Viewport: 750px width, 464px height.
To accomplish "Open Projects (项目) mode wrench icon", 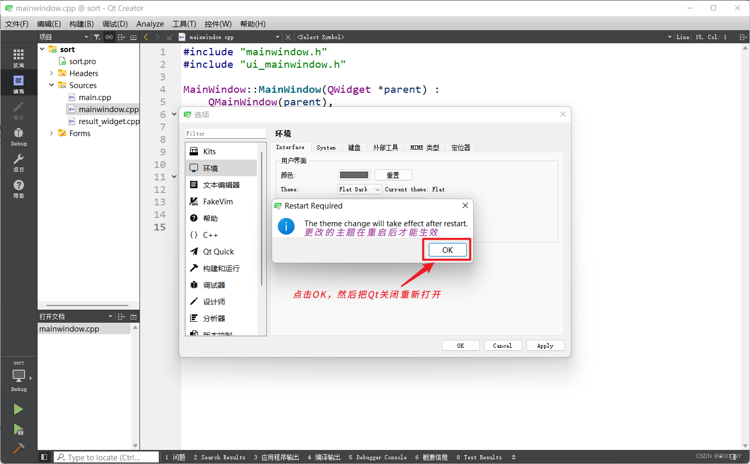I will pyautogui.click(x=18, y=162).
